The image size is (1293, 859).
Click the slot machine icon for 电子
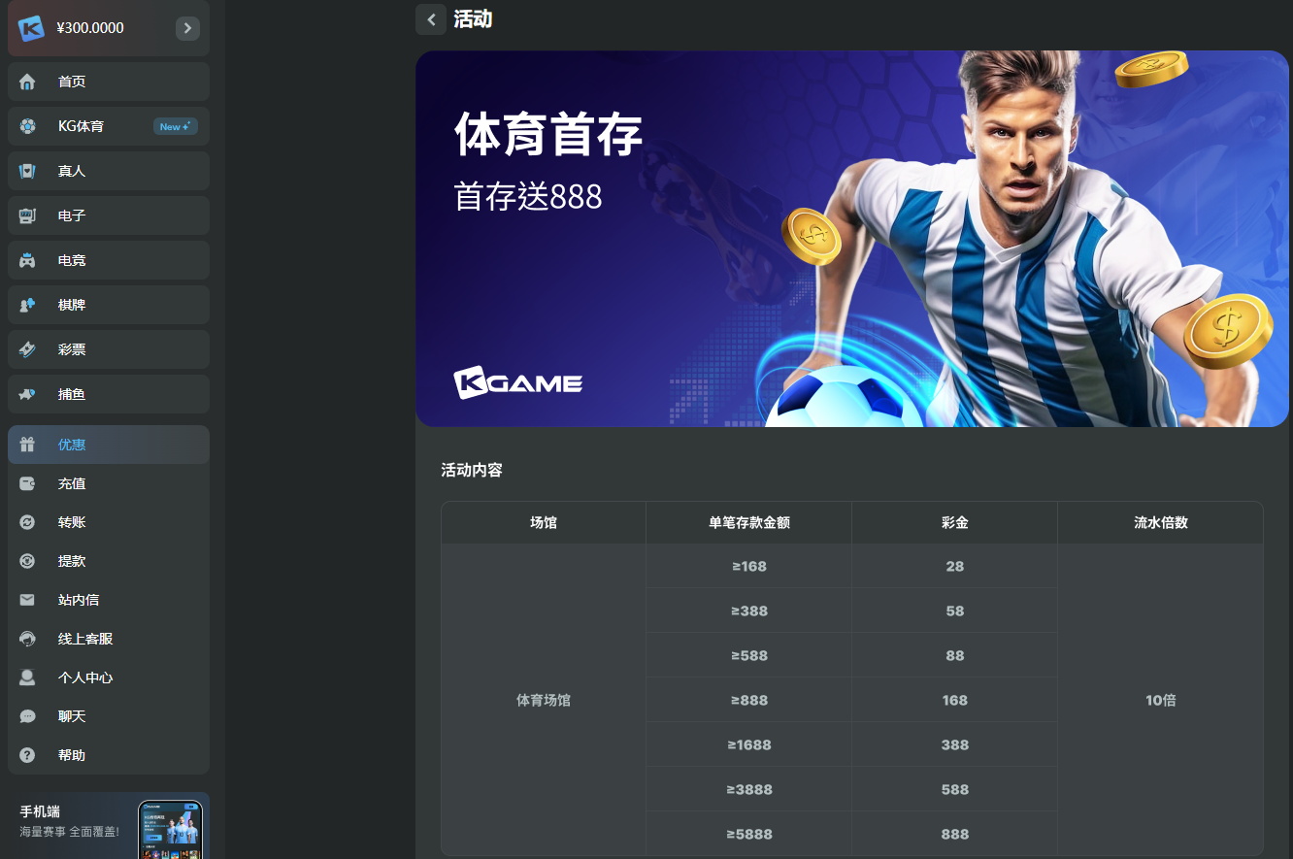click(x=27, y=215)
